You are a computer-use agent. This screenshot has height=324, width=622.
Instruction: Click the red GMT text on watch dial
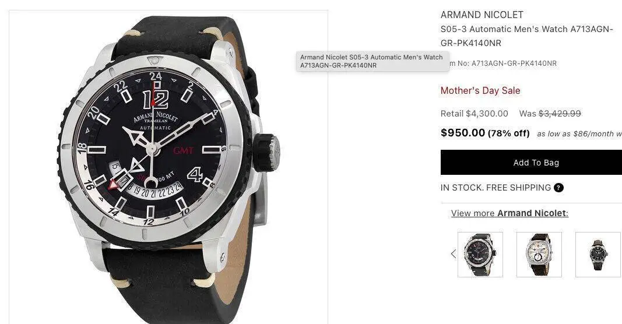183,151
